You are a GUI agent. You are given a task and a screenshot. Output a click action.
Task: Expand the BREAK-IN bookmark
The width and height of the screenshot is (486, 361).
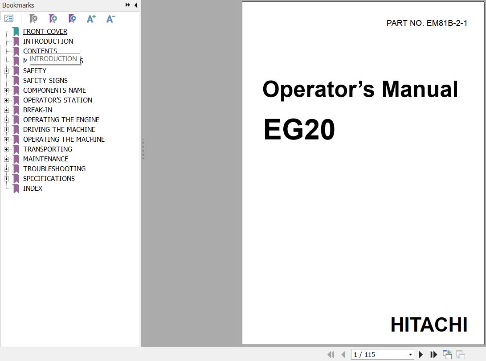click(x=6, y=110)
